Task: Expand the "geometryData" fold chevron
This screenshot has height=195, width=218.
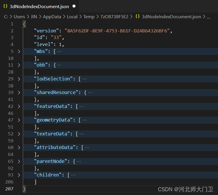Action: [19, 120]
